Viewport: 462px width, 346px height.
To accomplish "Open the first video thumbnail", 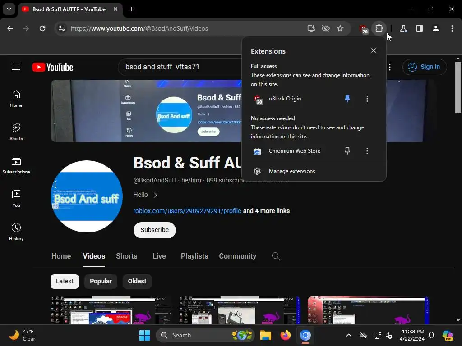I will tap(111, 310).
